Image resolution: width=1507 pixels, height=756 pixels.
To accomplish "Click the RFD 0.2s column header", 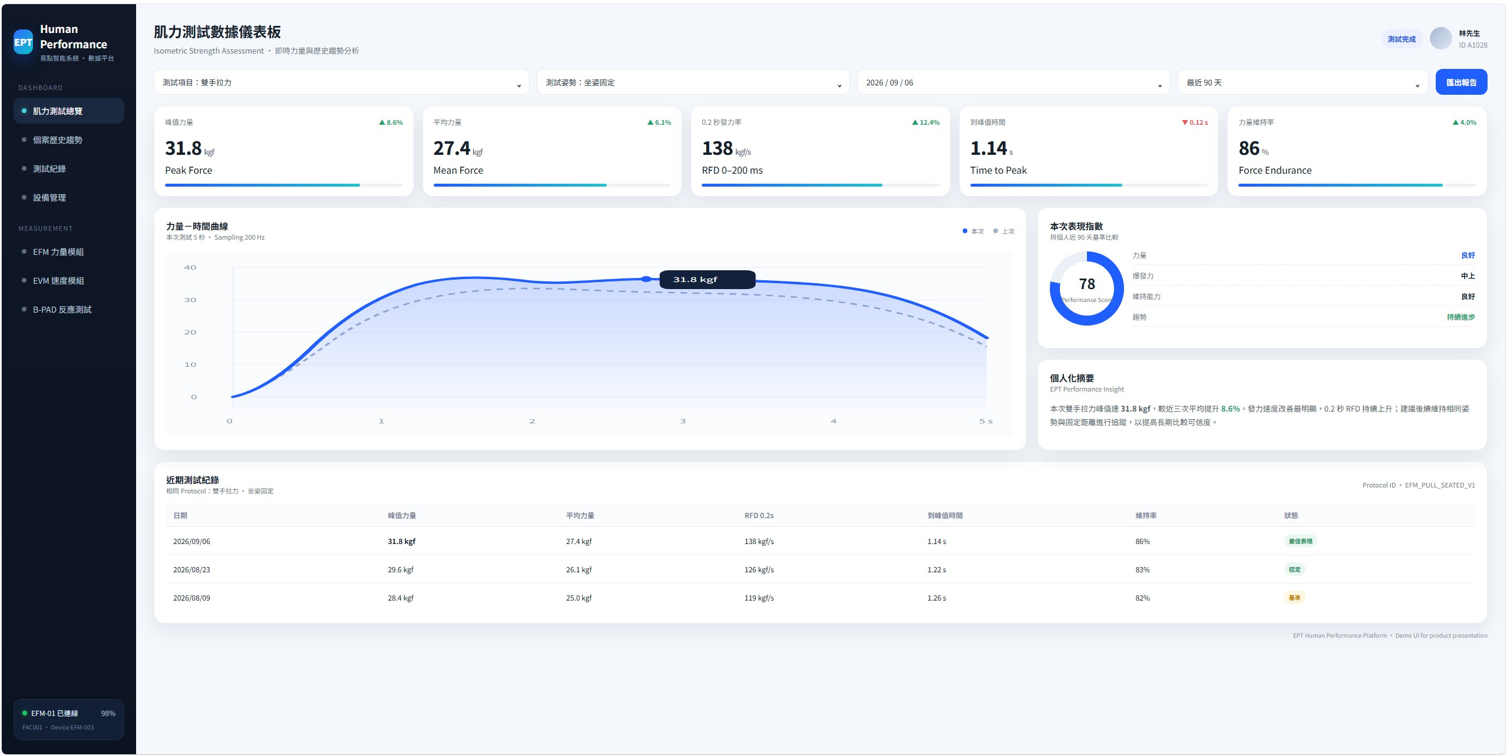I will pyautogui.click(x=759, y=515).
